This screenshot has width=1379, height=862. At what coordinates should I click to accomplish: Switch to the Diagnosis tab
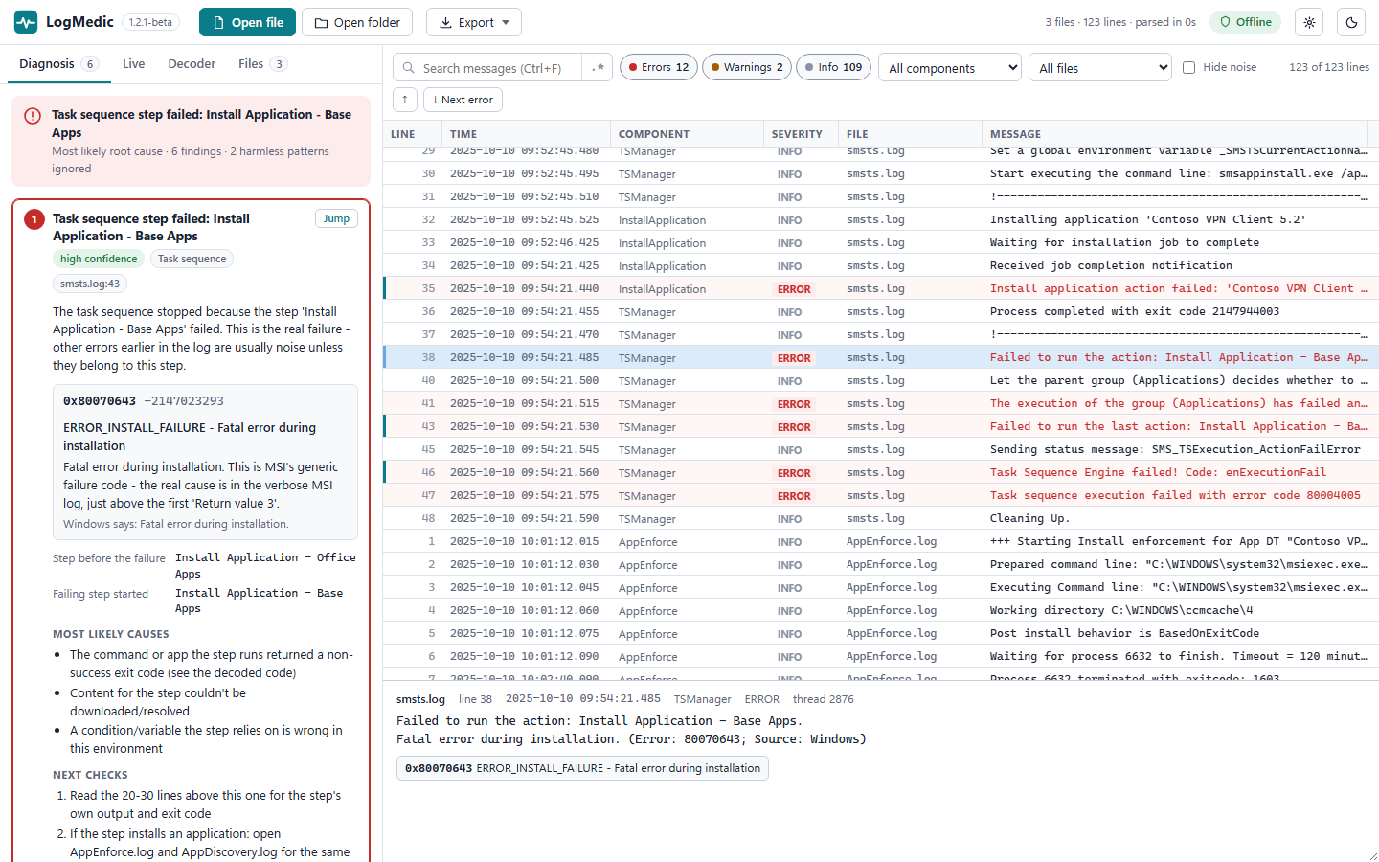58,64
